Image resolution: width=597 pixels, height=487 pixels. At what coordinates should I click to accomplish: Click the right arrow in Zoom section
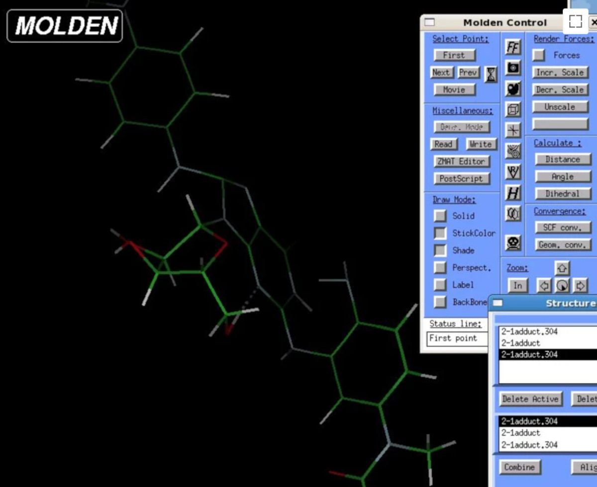tap(580, 285)
